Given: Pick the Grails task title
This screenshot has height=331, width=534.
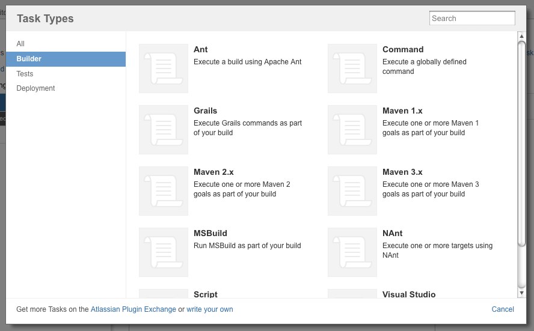Looking at the screenshot, I should (x=205, y=111).
